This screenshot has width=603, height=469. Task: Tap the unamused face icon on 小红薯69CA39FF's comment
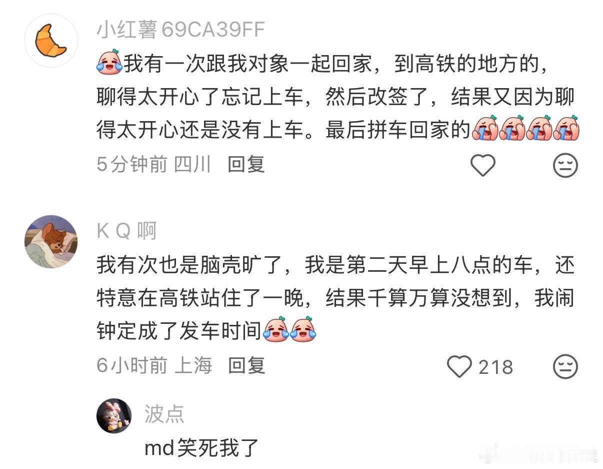click(565, 165)
